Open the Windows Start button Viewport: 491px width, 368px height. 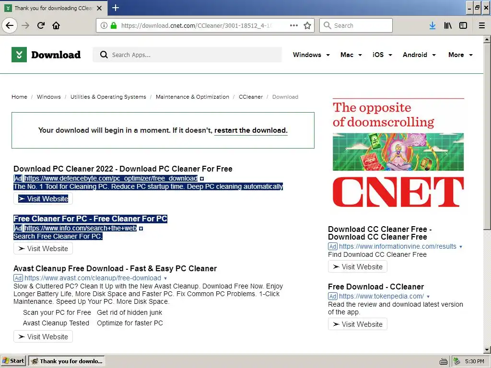(x=13, y=361)
